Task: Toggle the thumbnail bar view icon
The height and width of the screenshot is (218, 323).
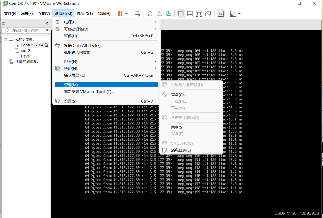Action: 190,14
